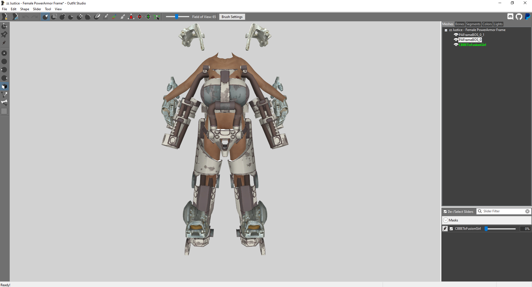
Task: Select the Move brush with four arrows
Action: 80,17
